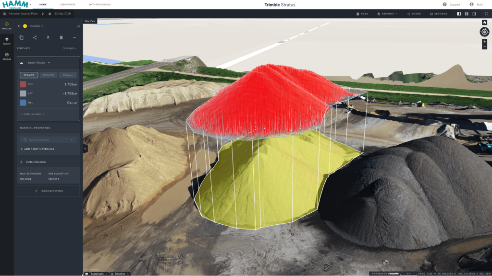492x276 pixels.
Task: Open the Add Calculator dropdown
Action: 33,114
